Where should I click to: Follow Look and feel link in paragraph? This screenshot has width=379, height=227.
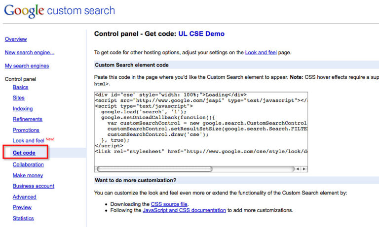261,52
